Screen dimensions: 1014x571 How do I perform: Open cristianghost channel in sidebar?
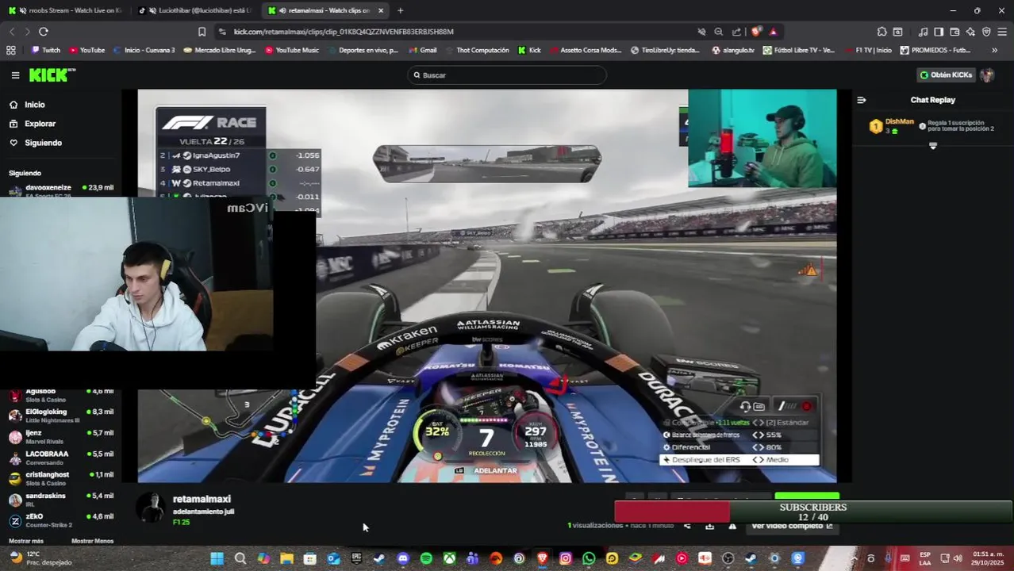point(60,478)
